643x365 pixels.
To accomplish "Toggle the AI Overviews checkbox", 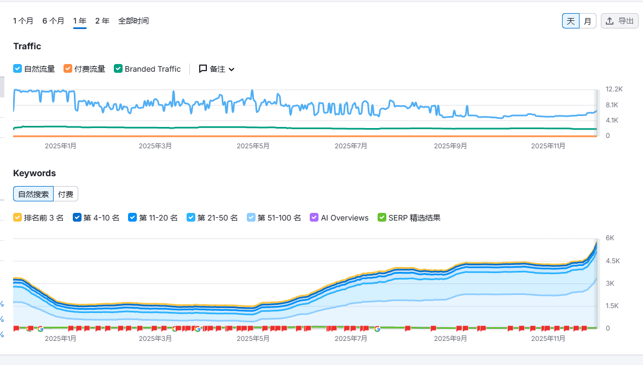I will pyautogui.click(x=314, y=218).
